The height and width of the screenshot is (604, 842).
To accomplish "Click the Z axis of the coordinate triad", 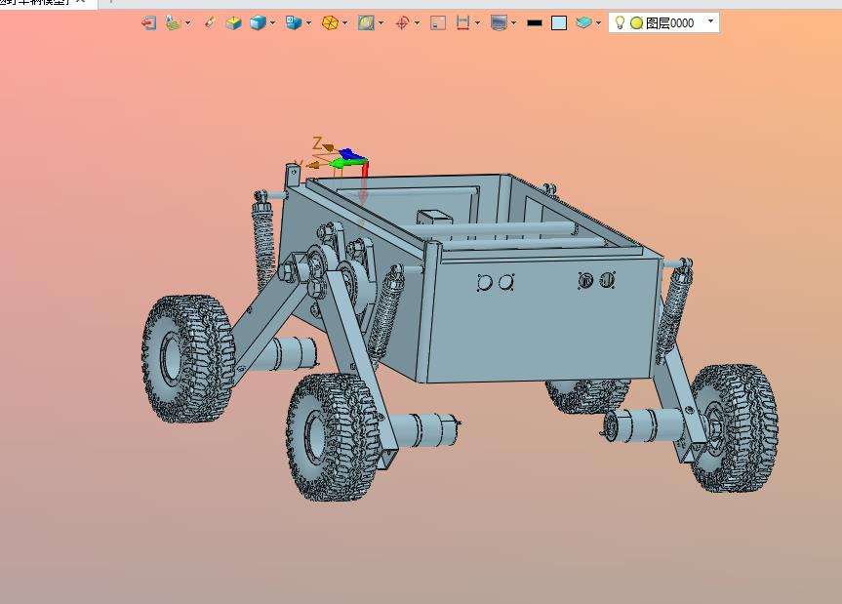I will [318, 143].
